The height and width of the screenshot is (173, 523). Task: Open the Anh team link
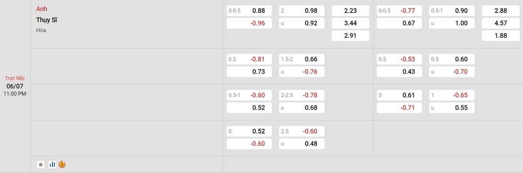tap(42, 9)
